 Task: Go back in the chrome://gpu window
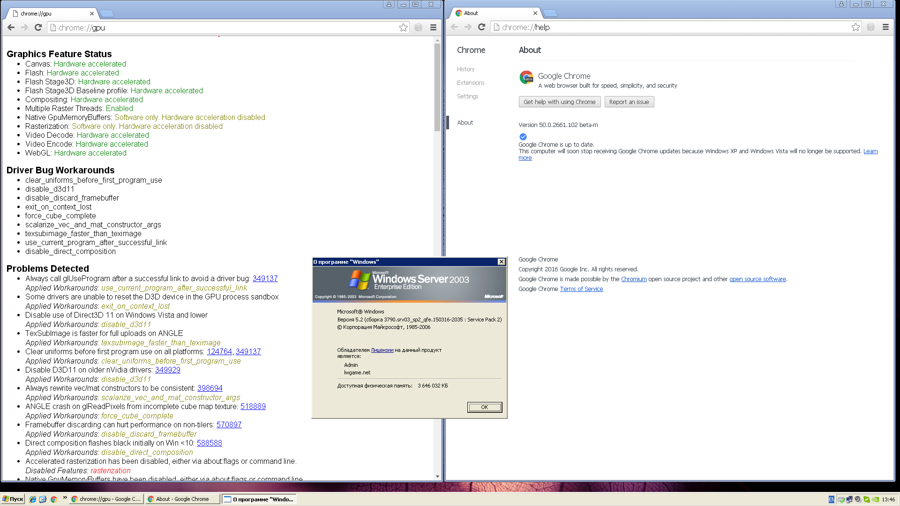pos(11,28)
